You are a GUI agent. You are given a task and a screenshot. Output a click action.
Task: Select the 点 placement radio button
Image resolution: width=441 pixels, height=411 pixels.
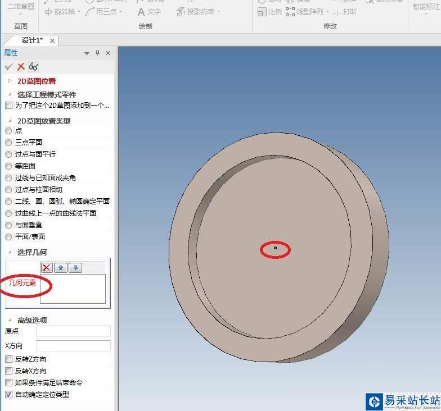(x=8, y=131)
